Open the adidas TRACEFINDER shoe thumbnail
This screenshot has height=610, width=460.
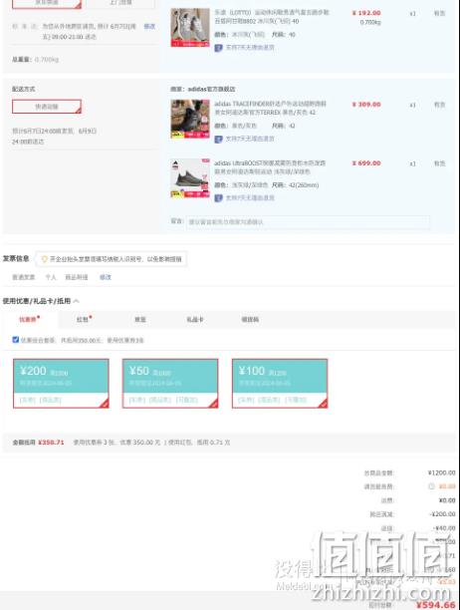coord(190,119)
